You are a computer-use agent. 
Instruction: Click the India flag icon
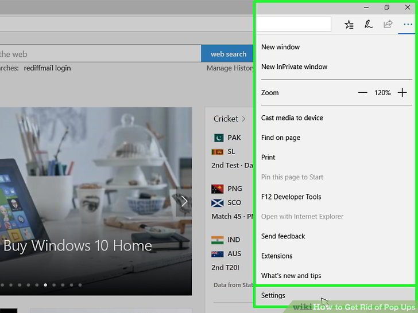(x=218, y=240)
